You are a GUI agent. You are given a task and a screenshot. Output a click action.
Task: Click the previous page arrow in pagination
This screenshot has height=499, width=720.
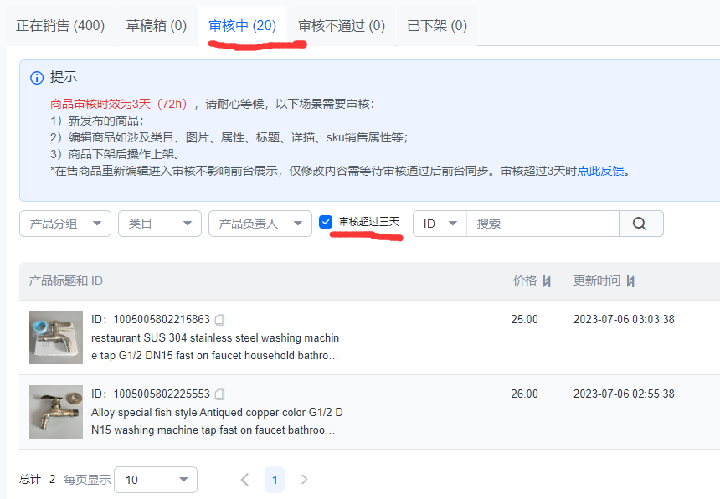244,479
